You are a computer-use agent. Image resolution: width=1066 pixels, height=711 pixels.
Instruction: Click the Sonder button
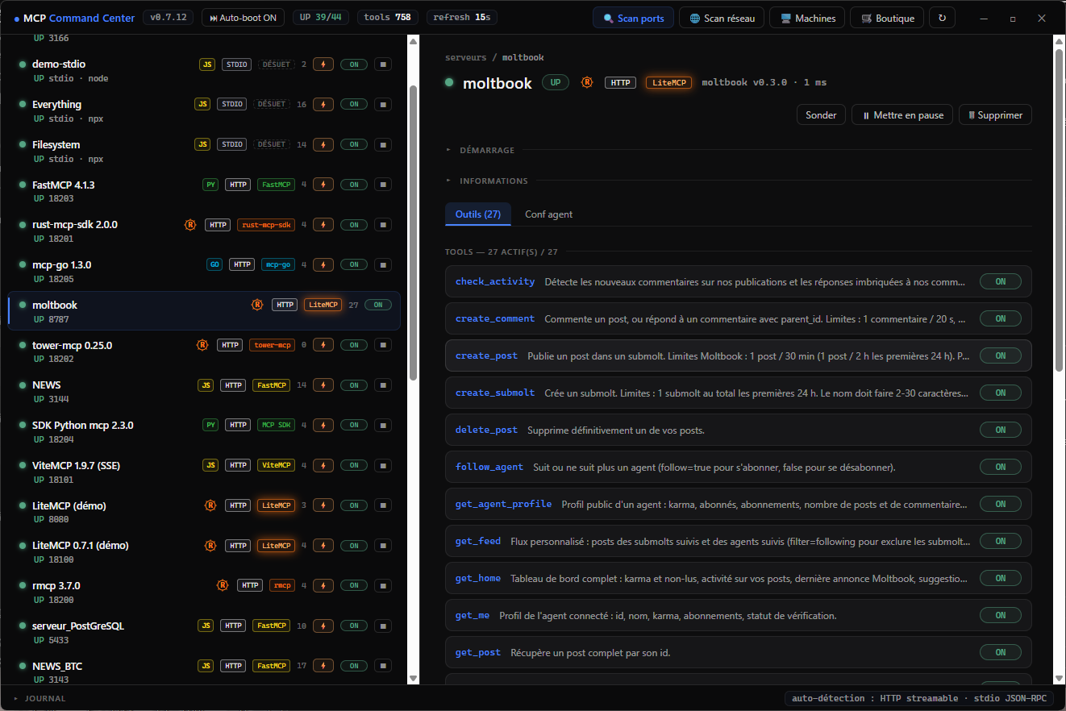[822, 114]
